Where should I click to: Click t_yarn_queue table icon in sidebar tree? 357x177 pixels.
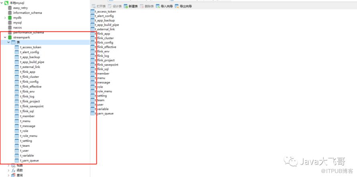click(x=17, y=161)
